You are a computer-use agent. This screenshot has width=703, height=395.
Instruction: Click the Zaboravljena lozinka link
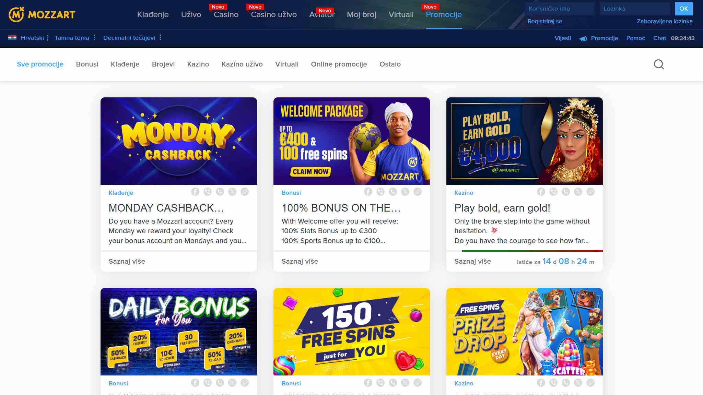coord(664,21)
